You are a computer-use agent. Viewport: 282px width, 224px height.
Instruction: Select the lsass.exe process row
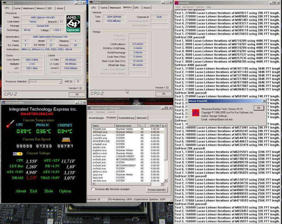pos(128,178)
